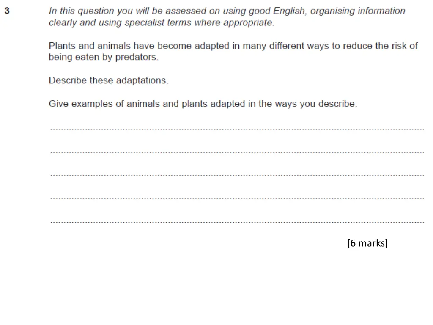Click the first dotted answer line
Screen dimensions: 433x325
(x=237, y=129)
